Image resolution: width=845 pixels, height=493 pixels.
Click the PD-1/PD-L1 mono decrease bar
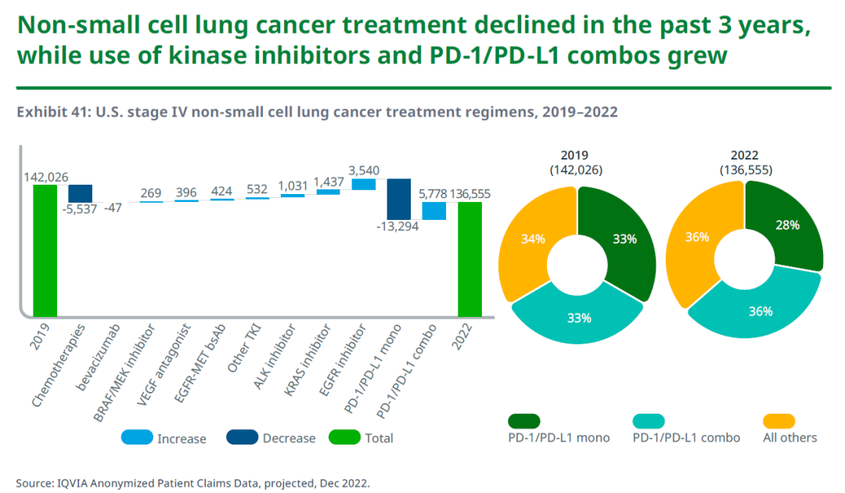click(x=399, y=200)
